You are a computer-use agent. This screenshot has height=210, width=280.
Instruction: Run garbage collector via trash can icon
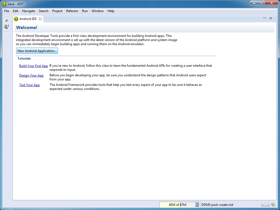click(x=197, y=205)
